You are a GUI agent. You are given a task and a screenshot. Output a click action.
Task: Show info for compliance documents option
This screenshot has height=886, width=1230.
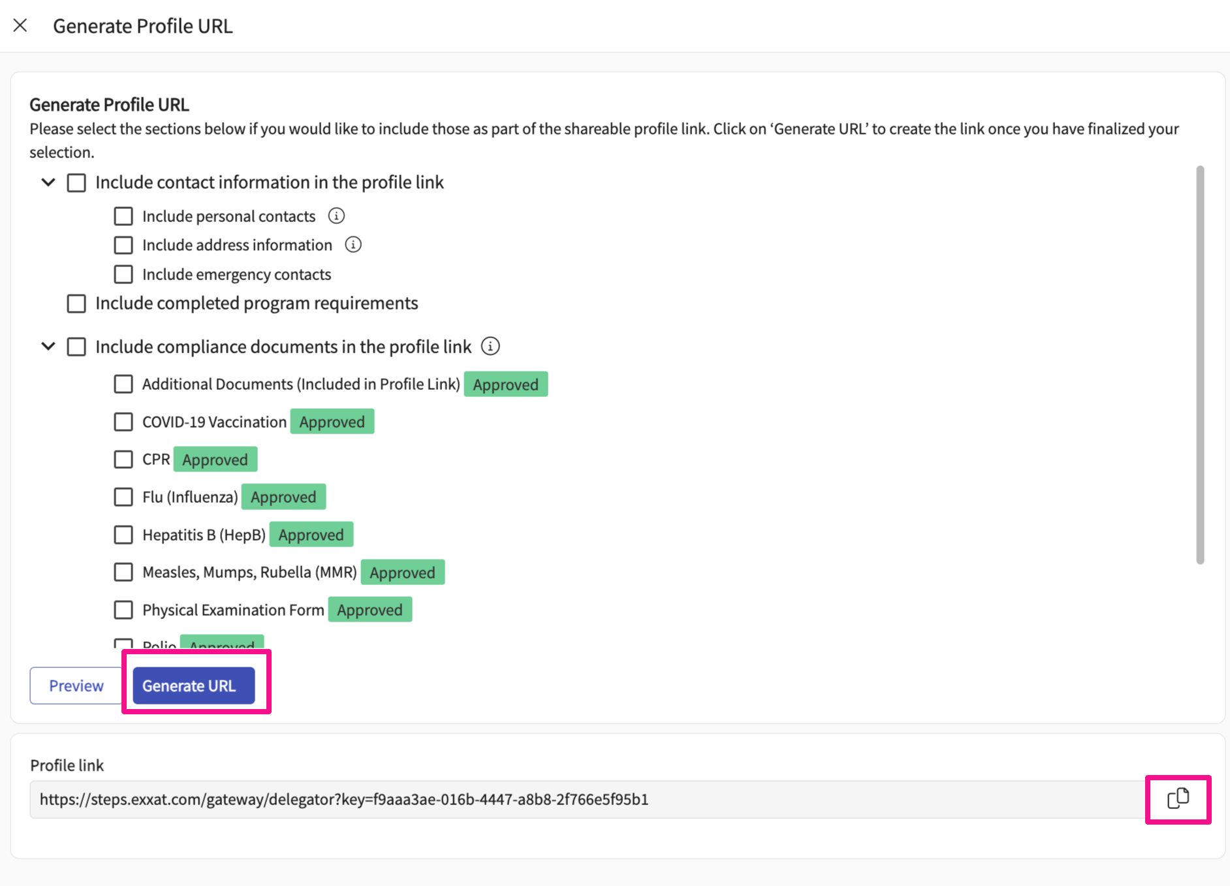(490, 347)
